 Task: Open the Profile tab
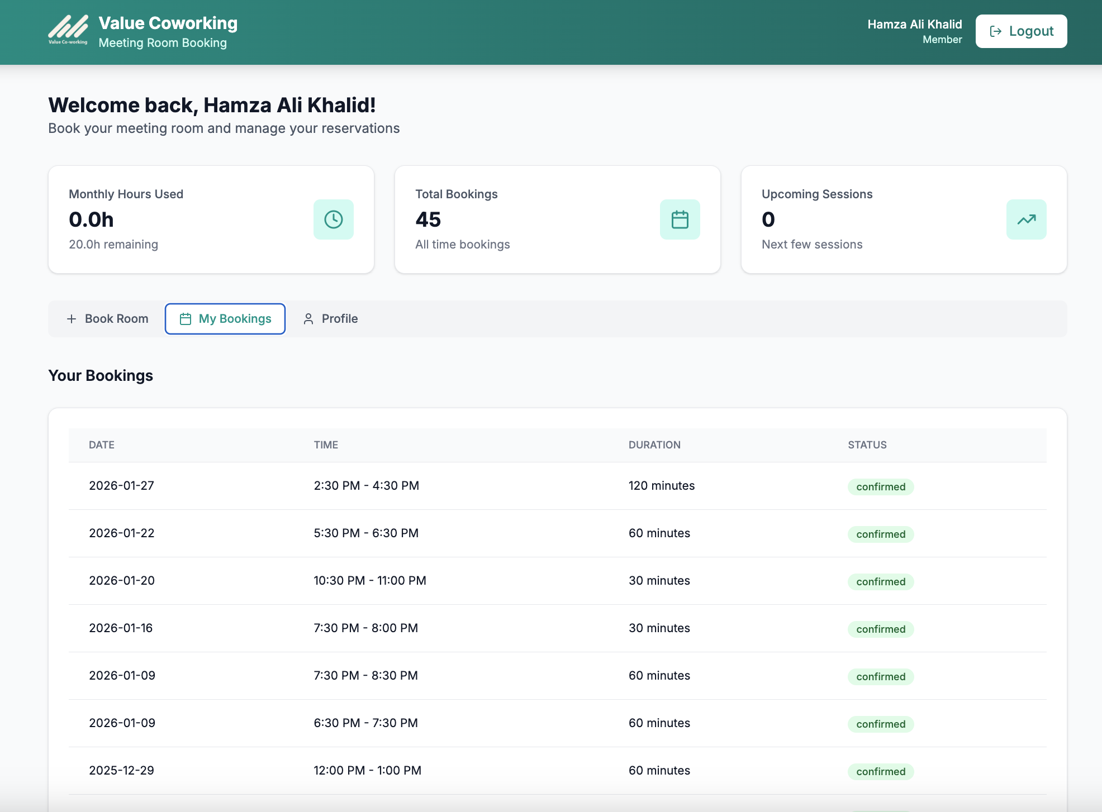coord(331,319)
